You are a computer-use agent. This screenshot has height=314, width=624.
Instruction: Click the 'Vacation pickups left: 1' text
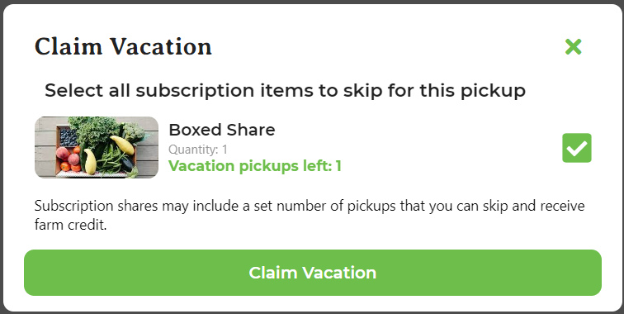tap(255, 166)
